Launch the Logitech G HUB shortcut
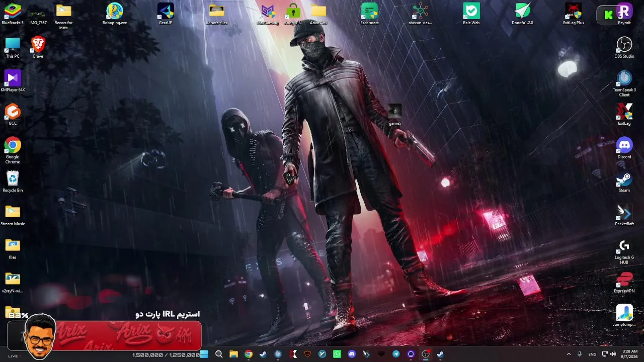Screen dimensions: 644x362 coord(624,251)
